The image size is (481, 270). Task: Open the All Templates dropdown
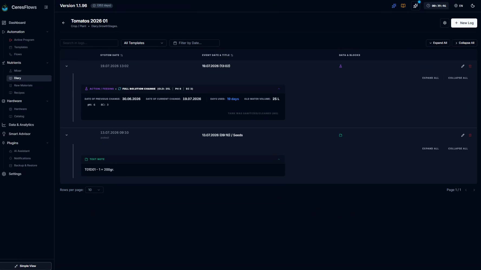coord(143,43)
